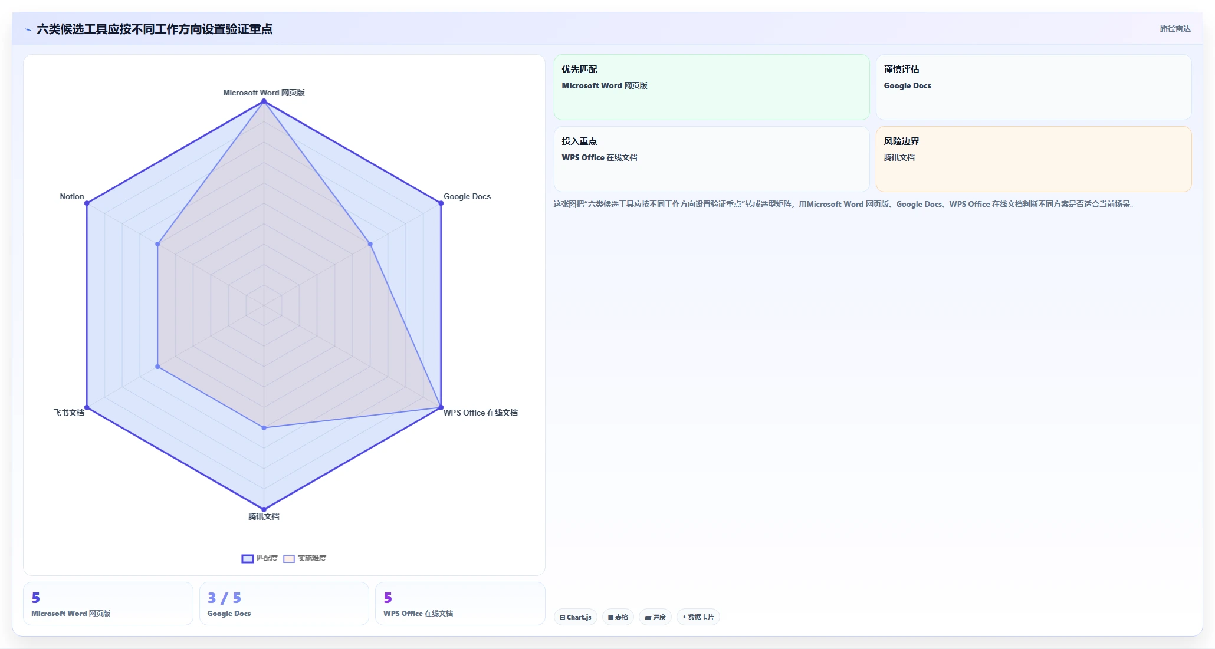Click the 实施难度 data point on 腾讯文档 axis
This screenshot has height=649, width=1215.
264,427
